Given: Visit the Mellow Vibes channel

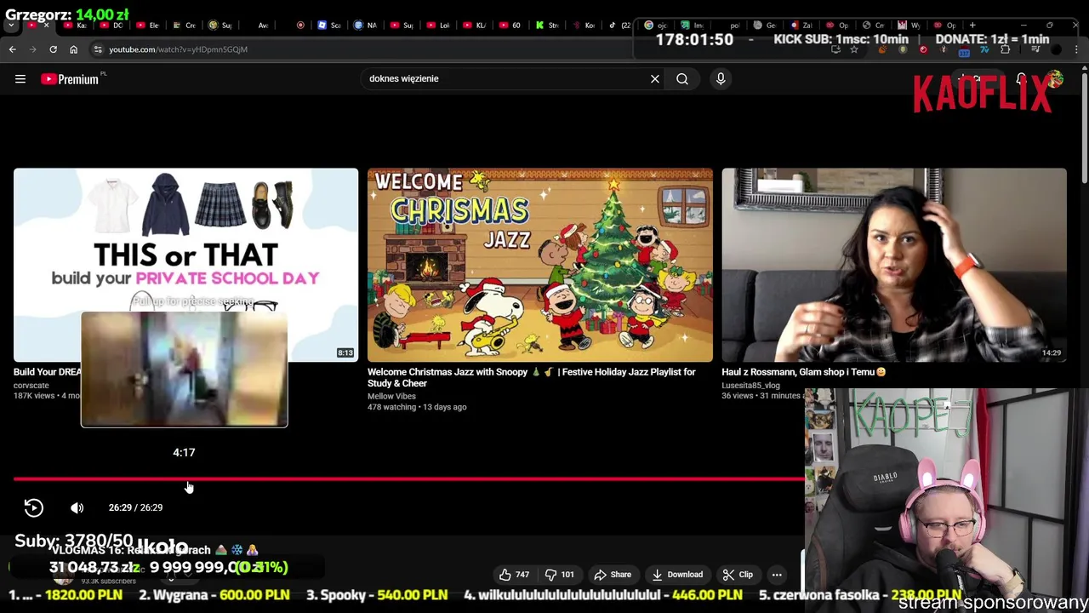Looking at the screenshot, I should (391, 396).
